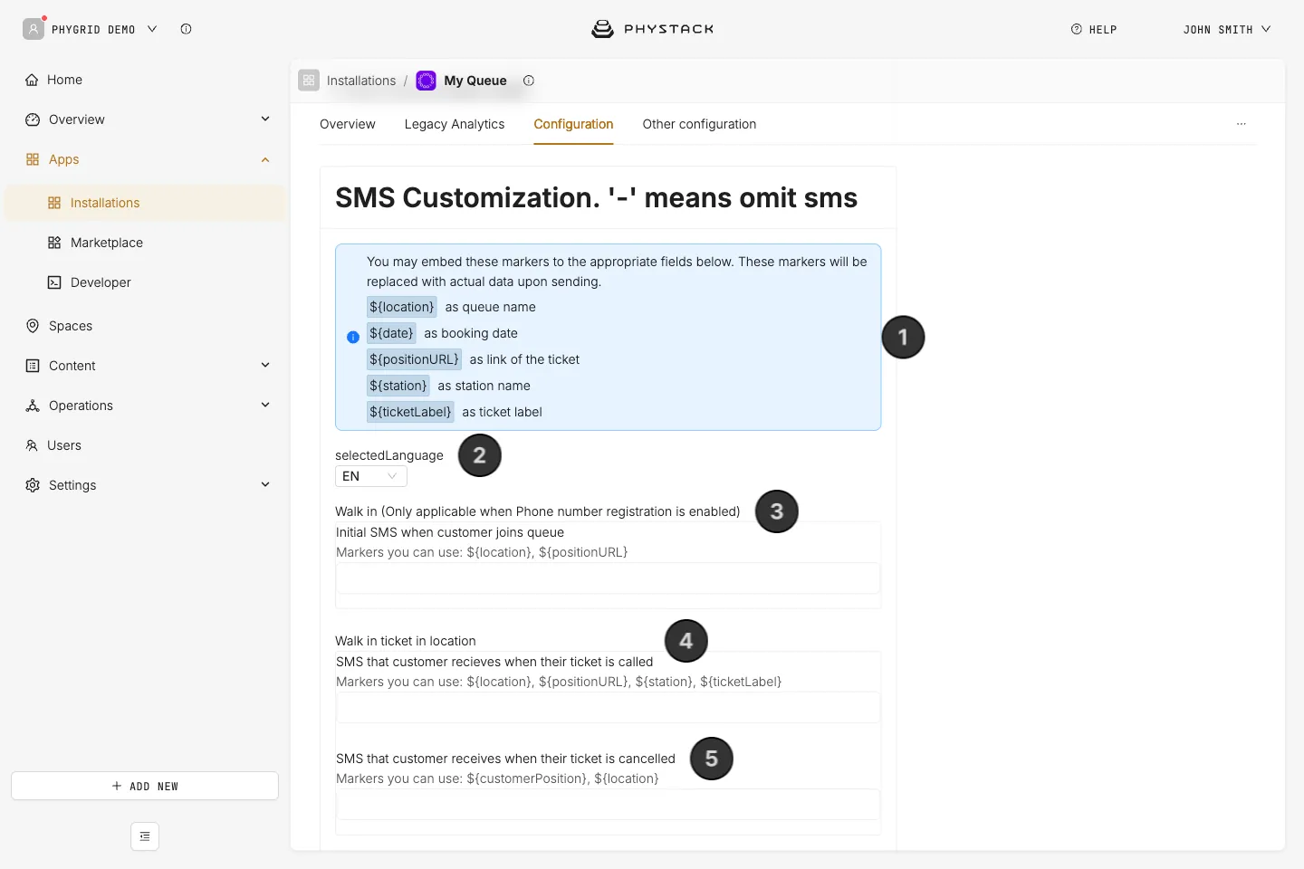This screenshot has width=1304, height=869.
Task: Click the PhyGrid Demo tenant avatar icon
Action: pos(34,29)
